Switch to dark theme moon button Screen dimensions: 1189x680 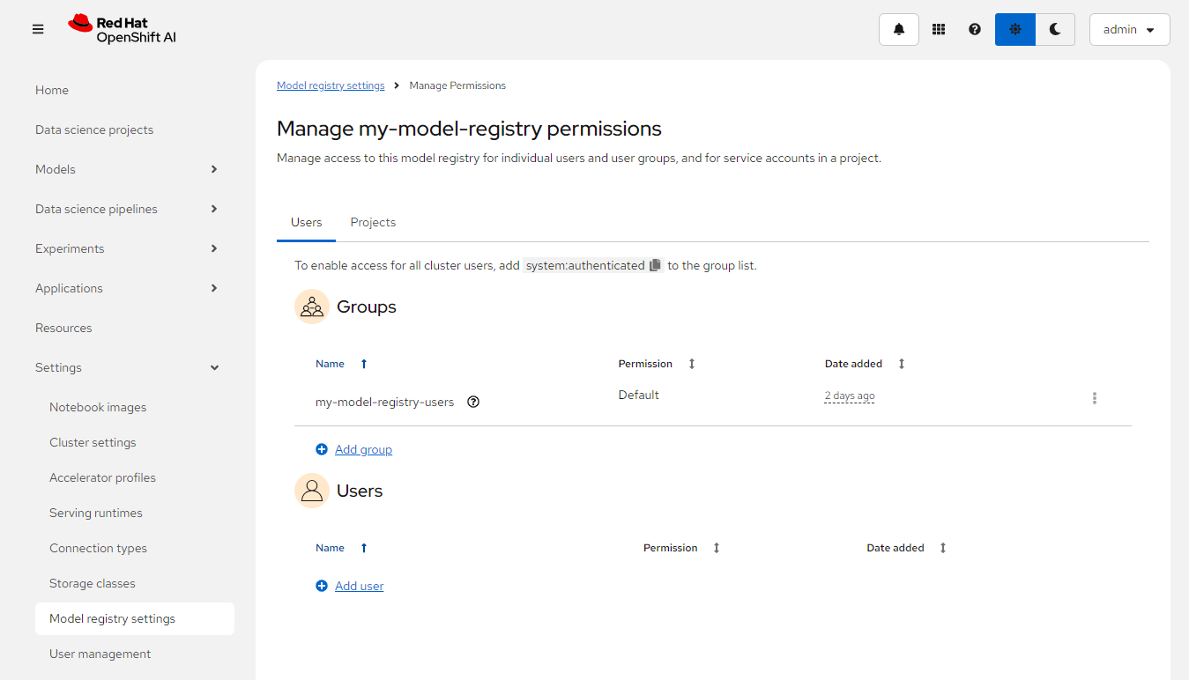pos(1055,29)
